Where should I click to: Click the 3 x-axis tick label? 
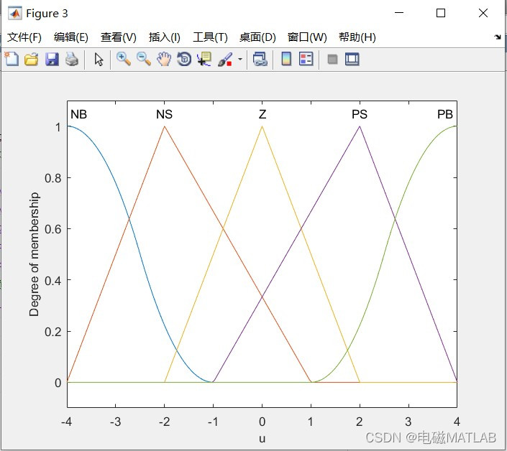point(408,422)
